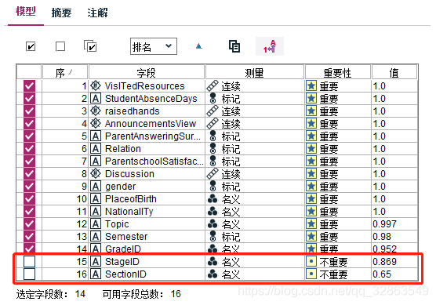This screenshot has width=436, height=305.
Task: Click ruler continuous icon in raisedhands row
Action: click(x=213, y=111)
